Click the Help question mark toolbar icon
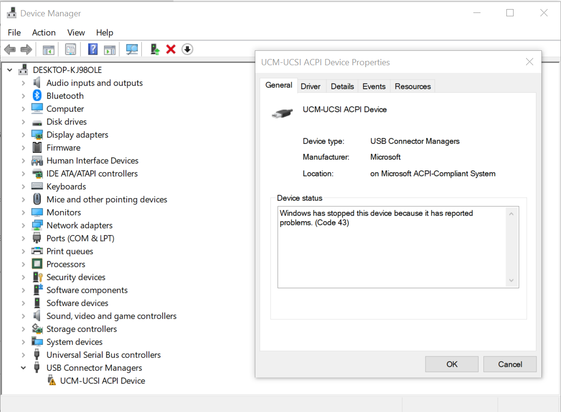This screenshot has height=412, width=561. tap(93, 49)
